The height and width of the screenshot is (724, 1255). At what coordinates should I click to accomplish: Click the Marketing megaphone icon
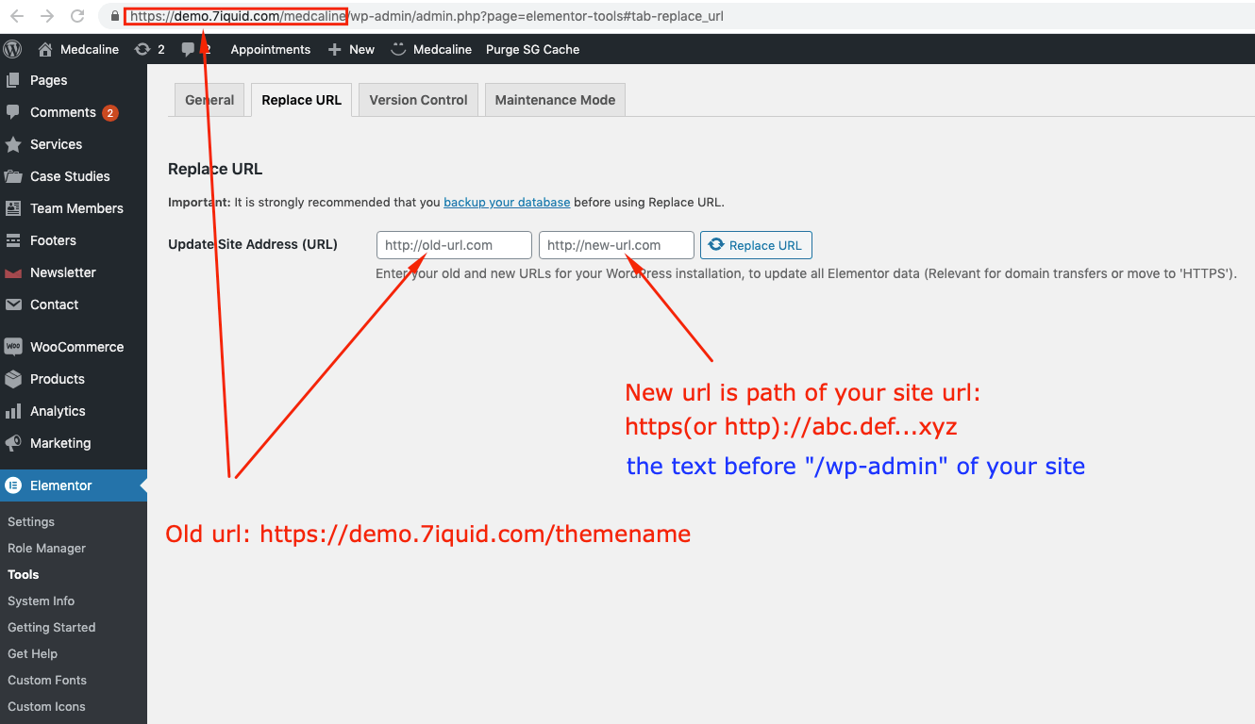[x=13, y=443]
